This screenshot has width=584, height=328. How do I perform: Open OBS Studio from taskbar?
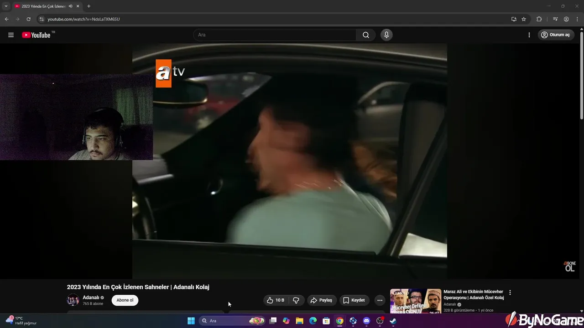click(x=380, y=321)
